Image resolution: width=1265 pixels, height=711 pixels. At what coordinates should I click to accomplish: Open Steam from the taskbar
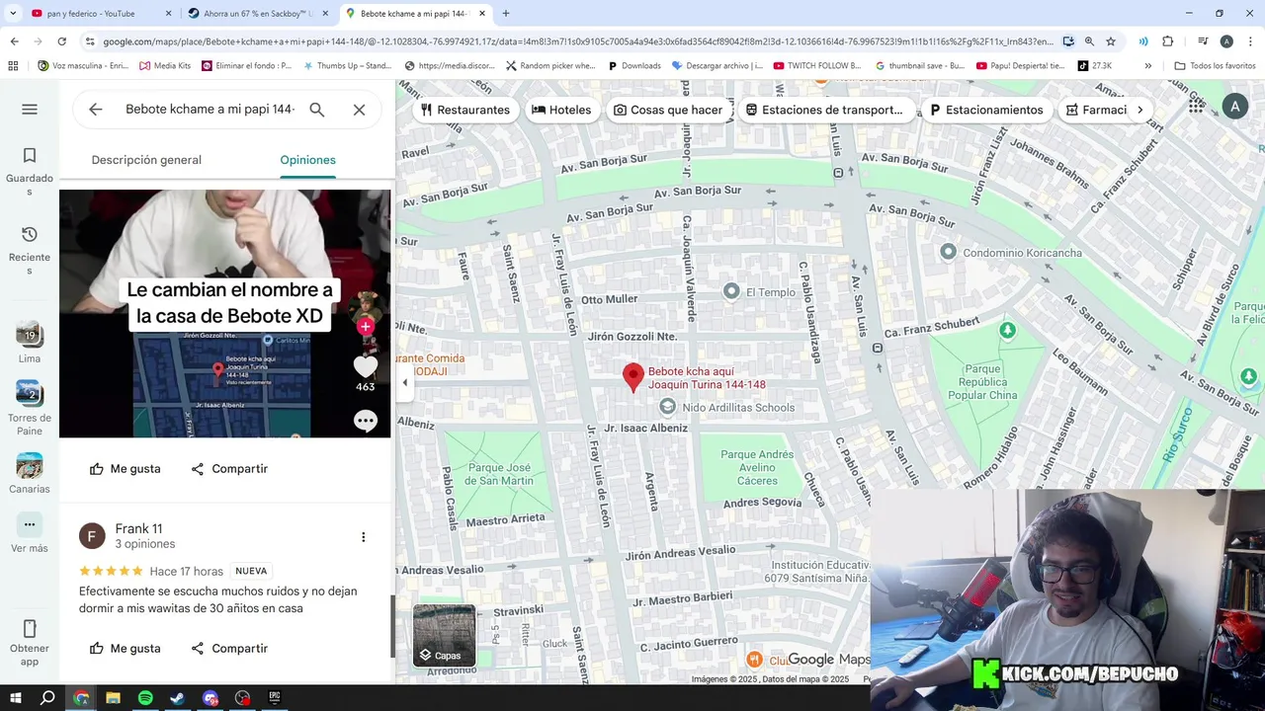178,698
